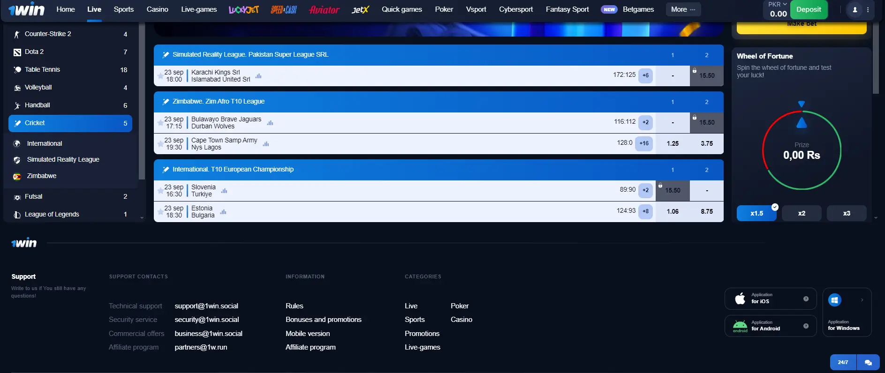This screenshot has width=885, height=373.
Task: Open the live chat support icon
Action: pos(868,362)
